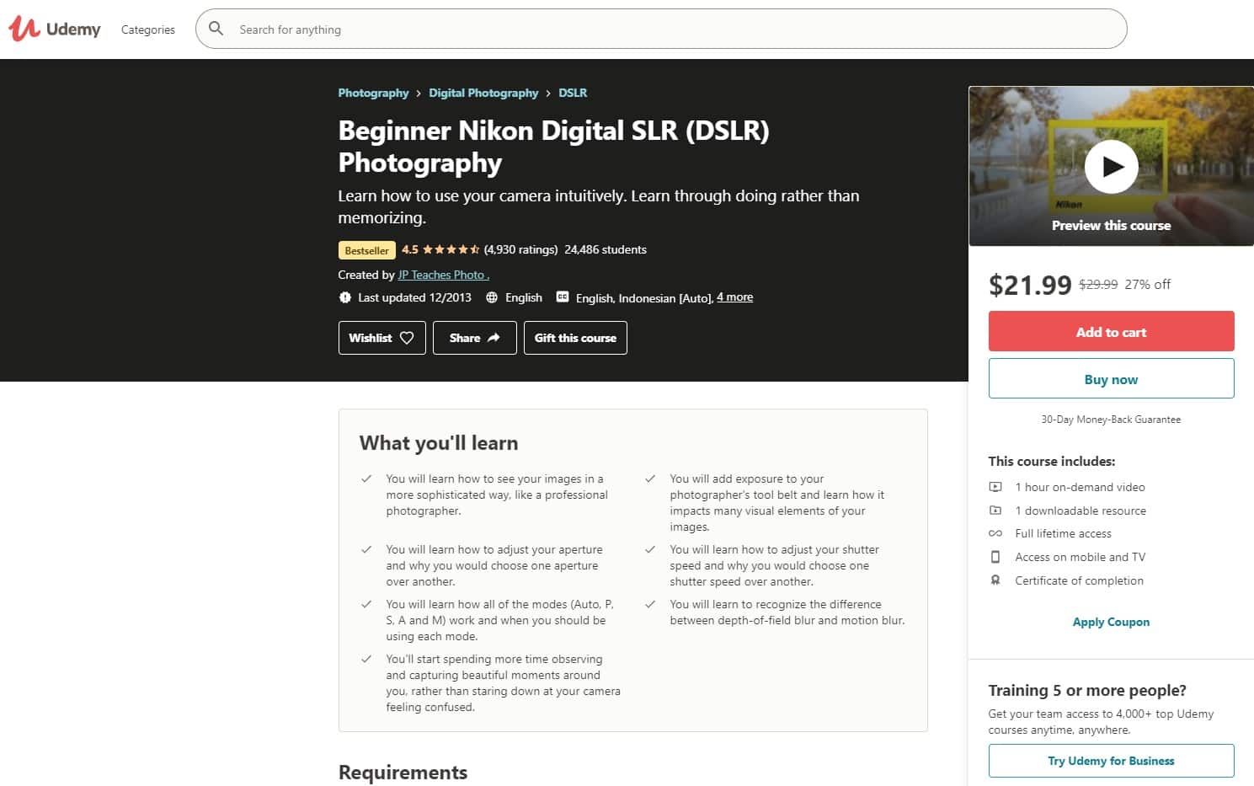The image size is (1254, 786).
Task: Click the on-demand video icon
Action: [x=995, y=487]
